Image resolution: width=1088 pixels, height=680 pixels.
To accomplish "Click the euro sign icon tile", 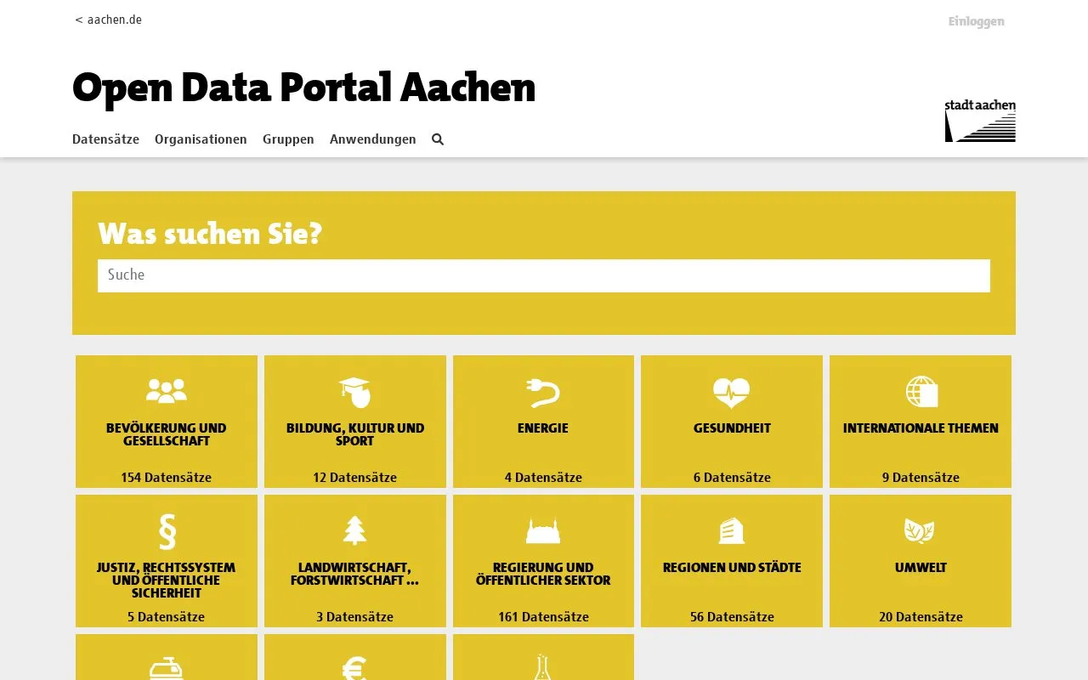I will (x=355, y=657).
